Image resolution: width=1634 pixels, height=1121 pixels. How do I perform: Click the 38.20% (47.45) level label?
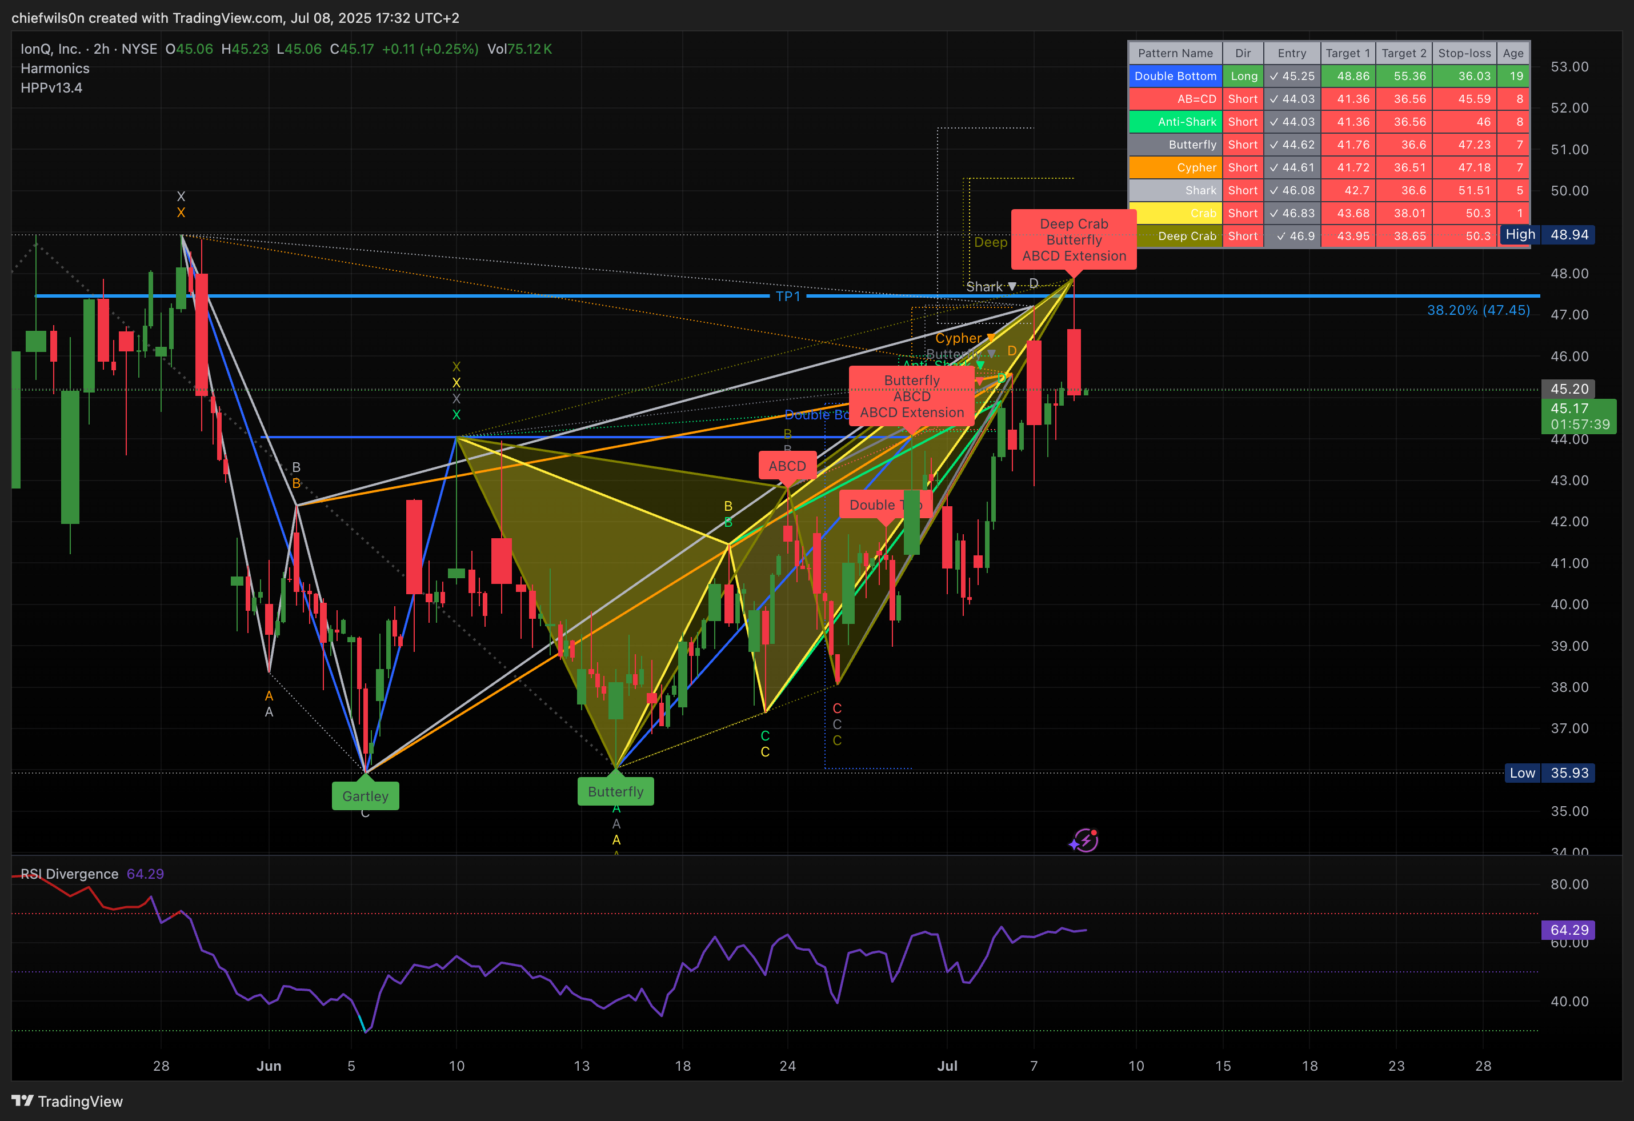click(x=1478, y=310)
